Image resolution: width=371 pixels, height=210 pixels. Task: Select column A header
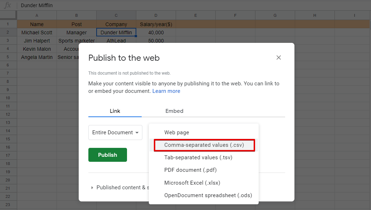tap(37, 15)
